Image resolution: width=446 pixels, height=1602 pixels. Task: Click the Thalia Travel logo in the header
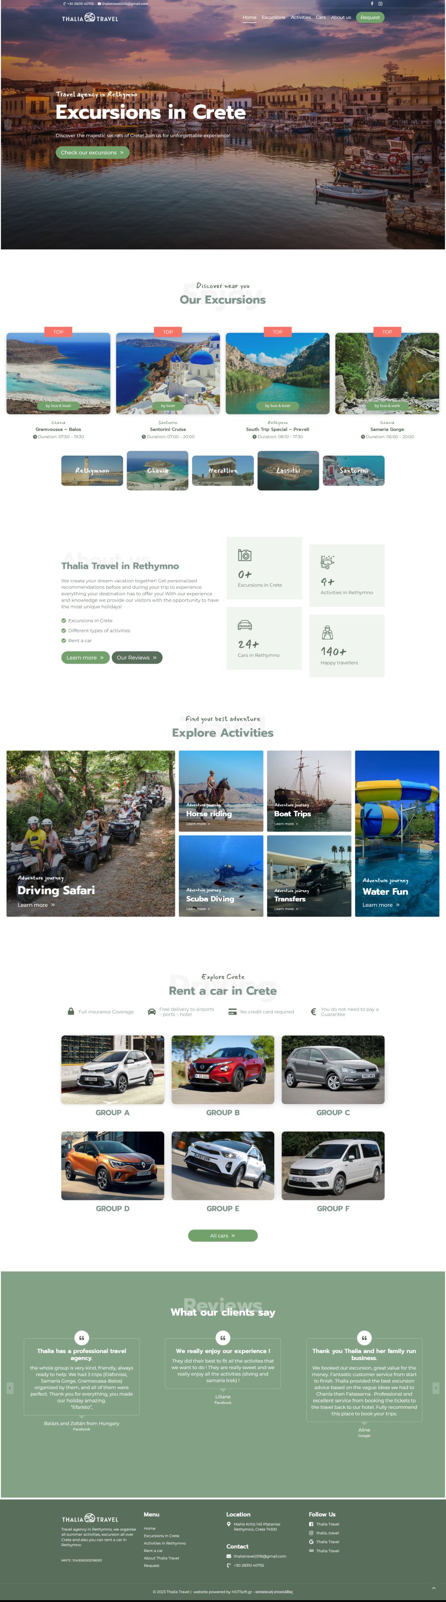click(90, 18)
